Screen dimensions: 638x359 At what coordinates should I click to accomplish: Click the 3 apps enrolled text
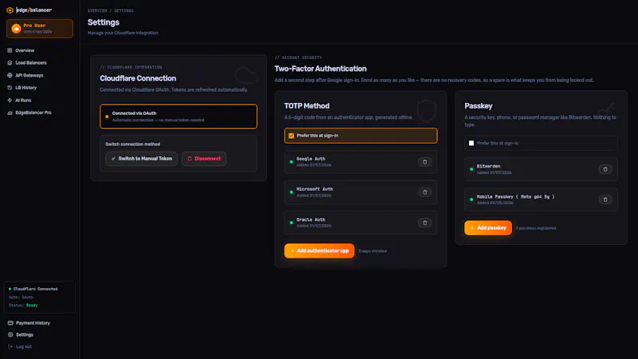point(372,251)
